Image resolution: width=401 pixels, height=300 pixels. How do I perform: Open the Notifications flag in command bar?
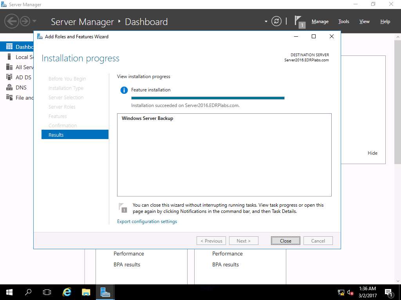300,22
